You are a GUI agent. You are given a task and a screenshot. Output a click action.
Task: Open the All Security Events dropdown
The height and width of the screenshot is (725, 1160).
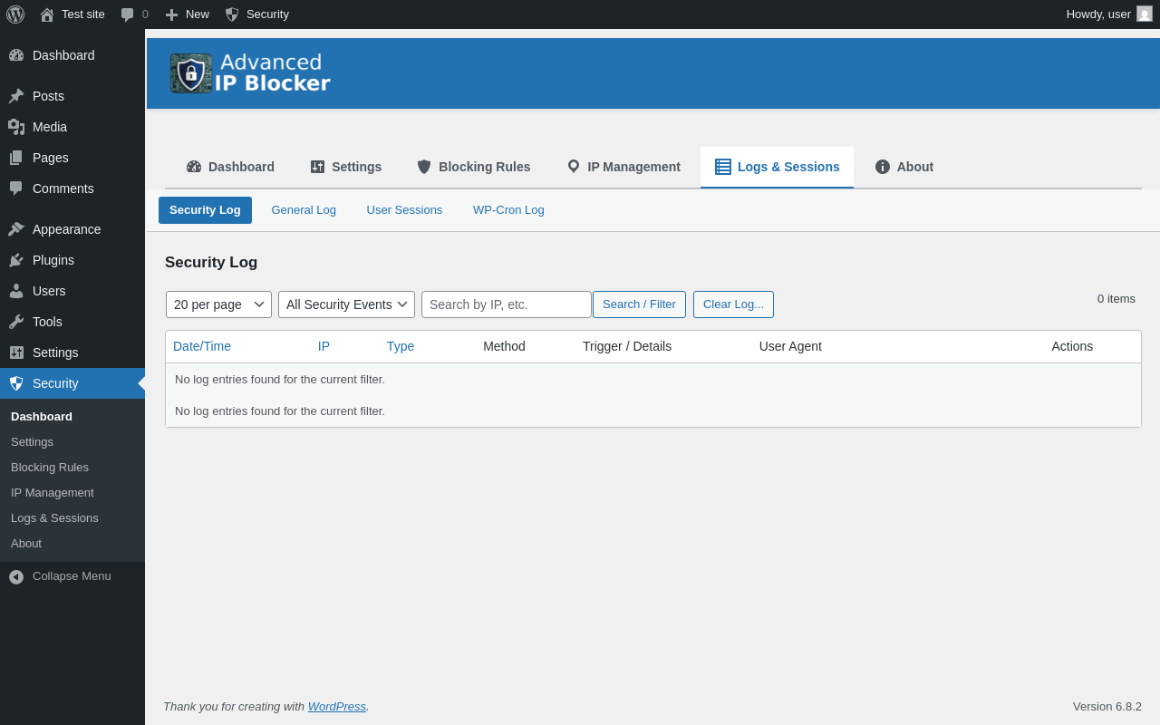click(346, 304)
